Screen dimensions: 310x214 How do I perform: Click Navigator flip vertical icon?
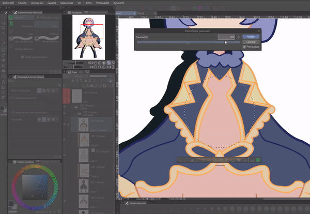coord(113,67)
